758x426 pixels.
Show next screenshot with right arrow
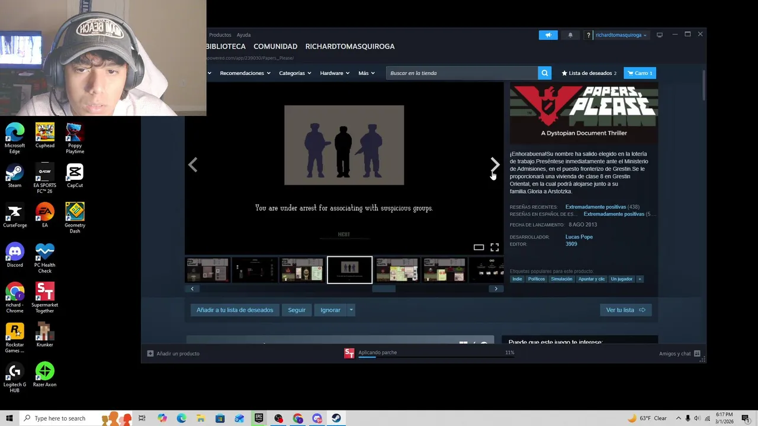(495, 164)
